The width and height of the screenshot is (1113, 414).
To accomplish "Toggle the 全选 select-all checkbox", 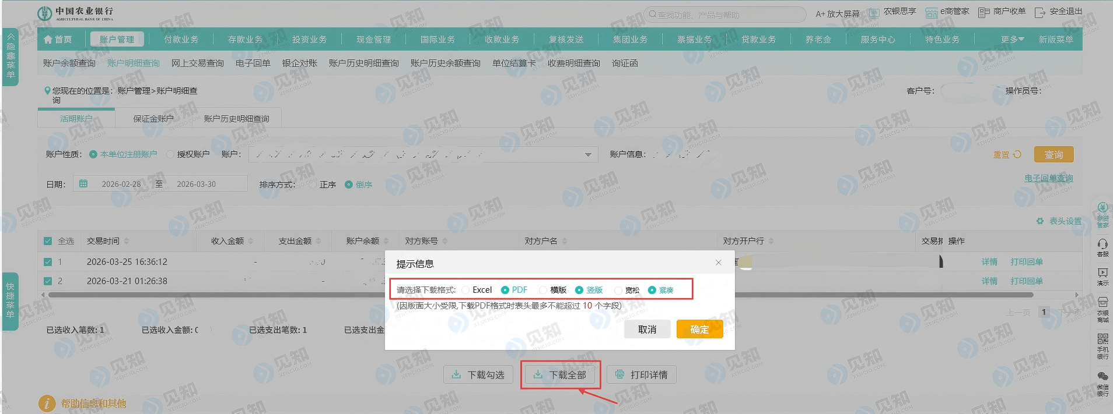I will click(48, 241).
